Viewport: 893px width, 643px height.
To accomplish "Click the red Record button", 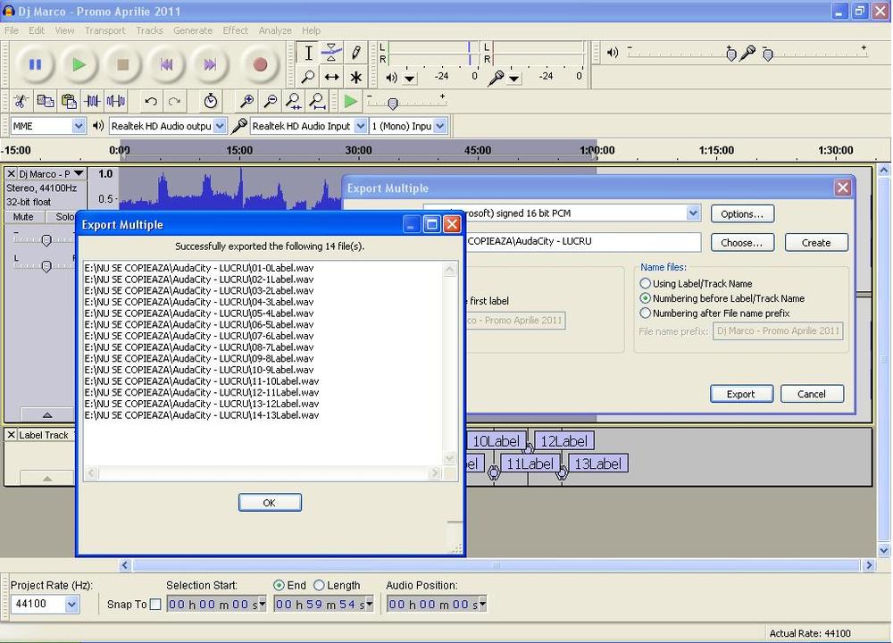I will coord(260,65).
